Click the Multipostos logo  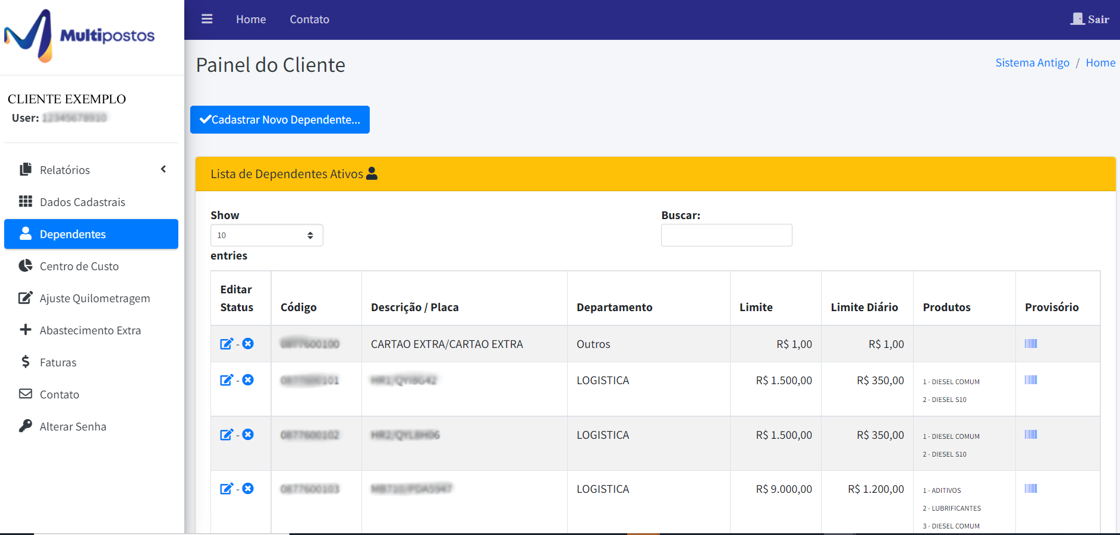80,36
